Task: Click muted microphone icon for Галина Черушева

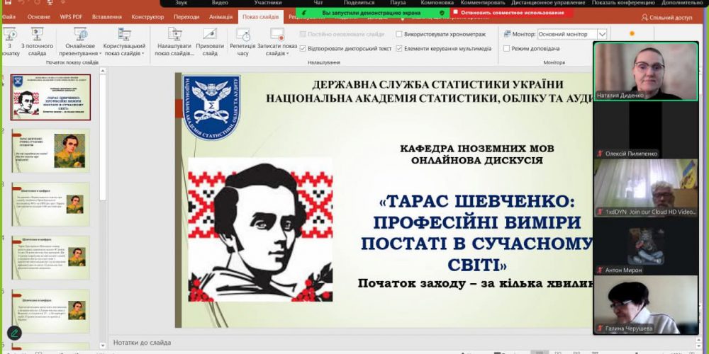Action: pyautogui.click(x=600, y=329)
